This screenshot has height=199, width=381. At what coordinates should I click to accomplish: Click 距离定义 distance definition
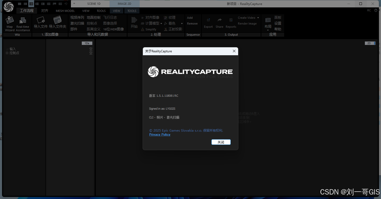tap(94, 29)
